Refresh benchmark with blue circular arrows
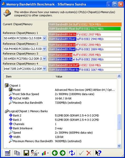 click(72, 153)
